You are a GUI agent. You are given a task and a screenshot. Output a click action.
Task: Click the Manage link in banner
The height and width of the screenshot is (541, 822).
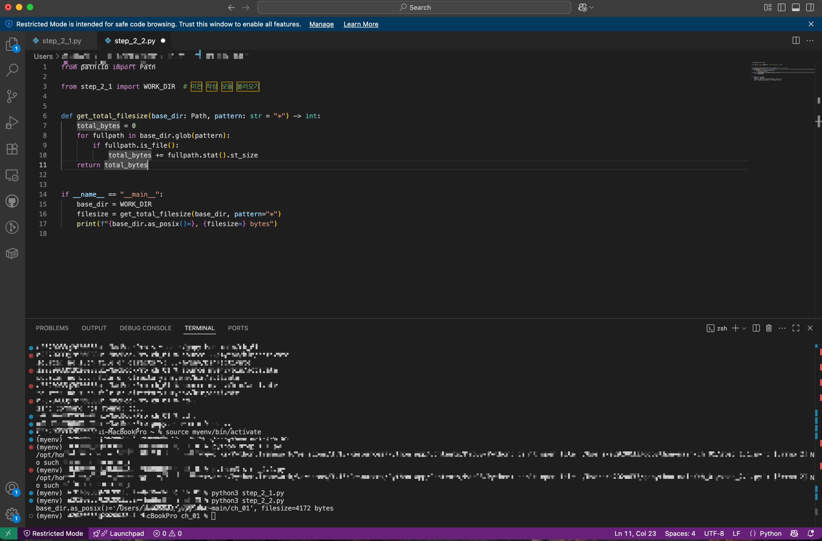321,24
